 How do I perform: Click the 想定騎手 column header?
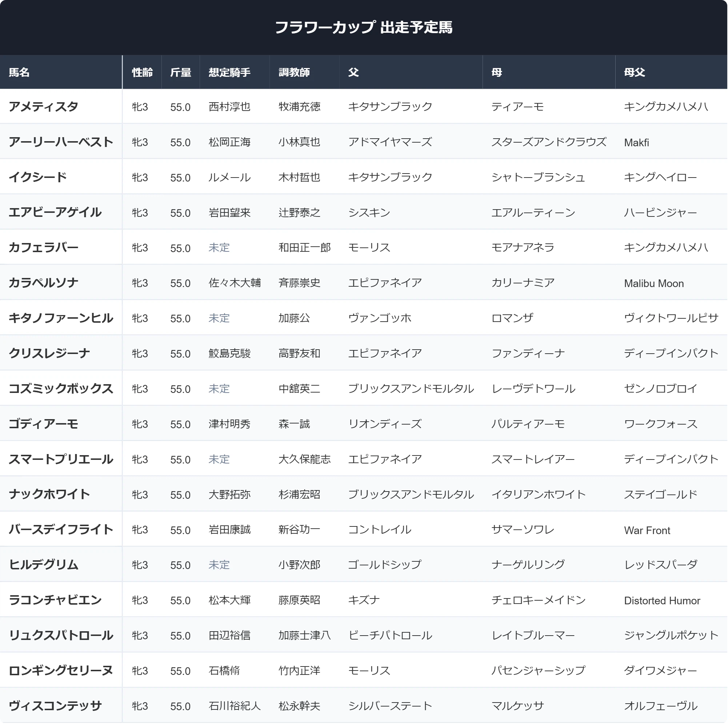click(x=229, y=72)
